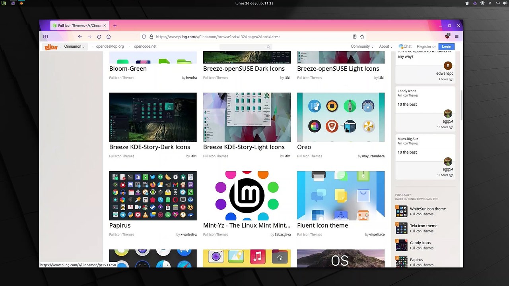Go back to the previous page
The width and height of the screenshot is (509, 286).
pyautogui.click(x=80, y=37)
